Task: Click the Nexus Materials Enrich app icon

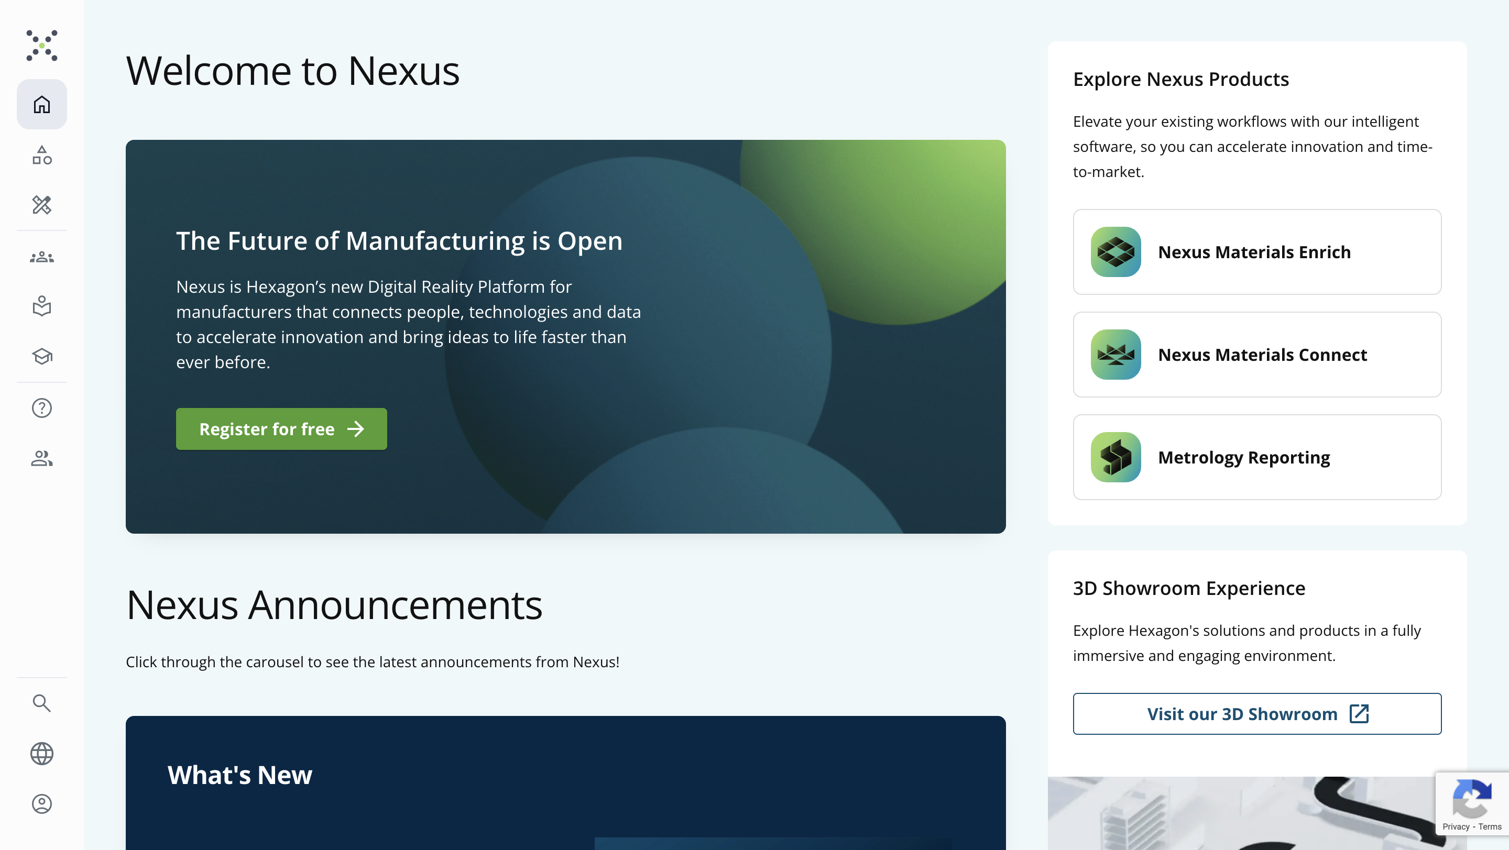Action: click(1115, 252)
